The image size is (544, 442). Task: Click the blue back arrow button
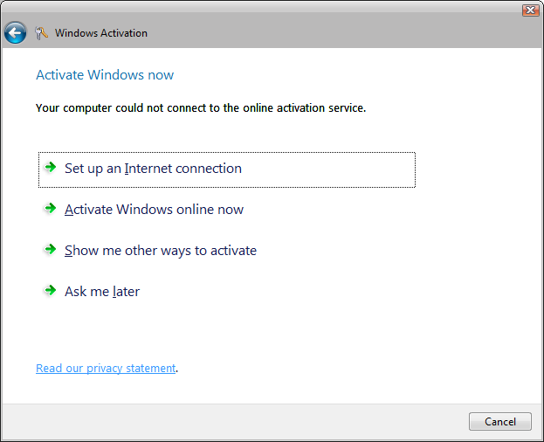click(x=15, y=33)
